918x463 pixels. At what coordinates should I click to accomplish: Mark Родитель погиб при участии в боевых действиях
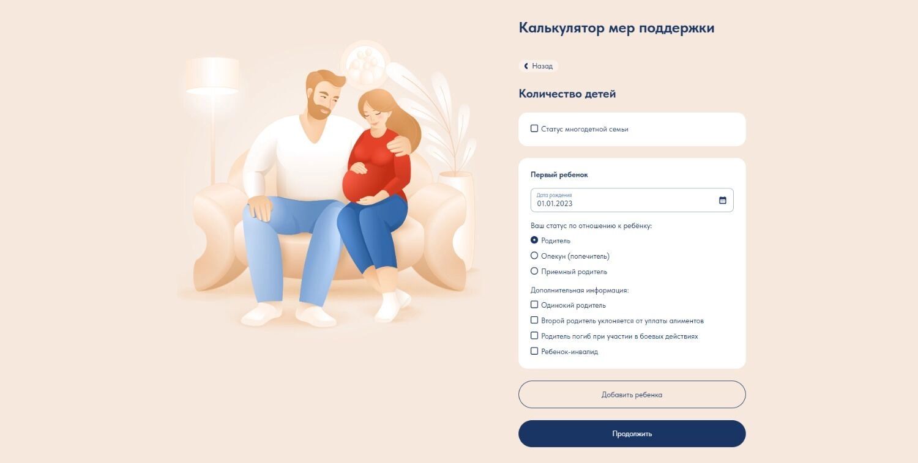click(x=534, y=335)
